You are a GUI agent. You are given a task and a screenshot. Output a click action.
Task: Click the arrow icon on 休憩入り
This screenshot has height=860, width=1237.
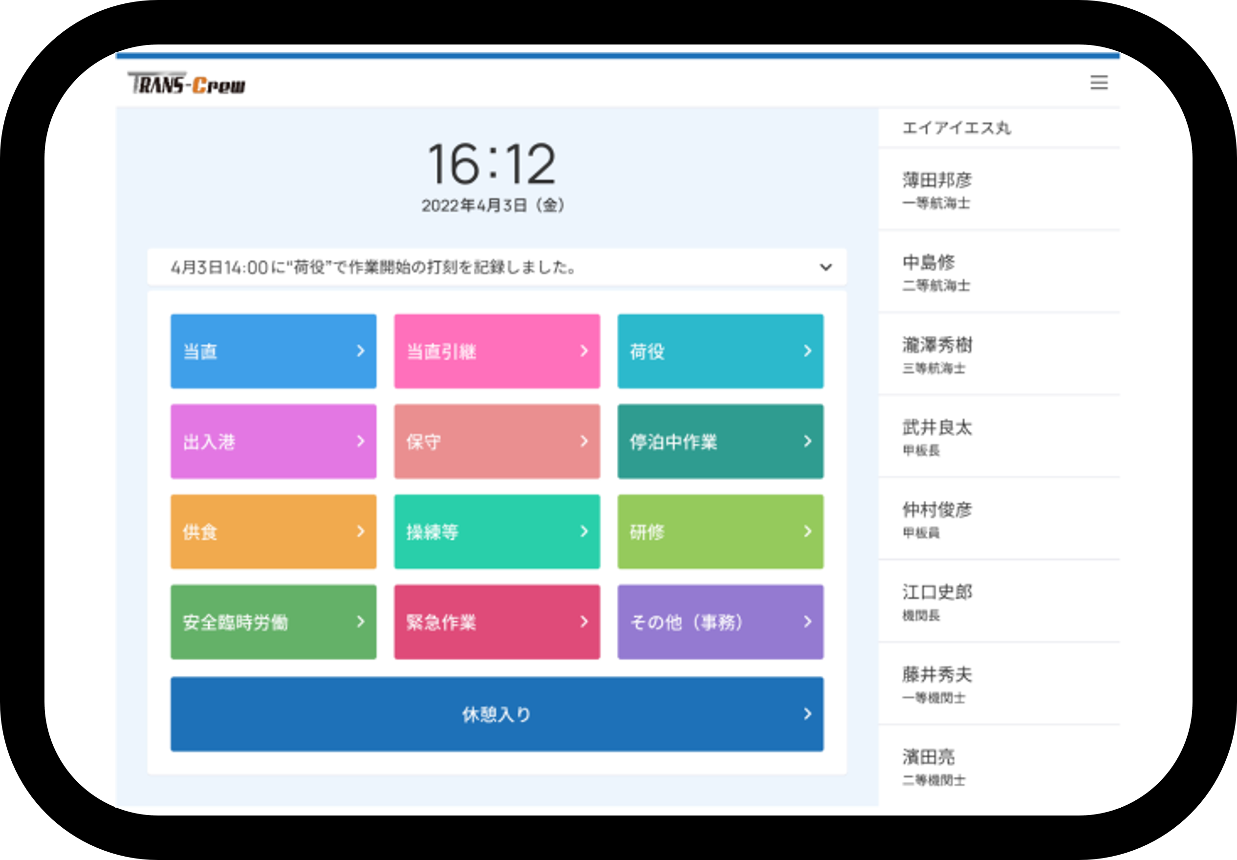[808, 713]
